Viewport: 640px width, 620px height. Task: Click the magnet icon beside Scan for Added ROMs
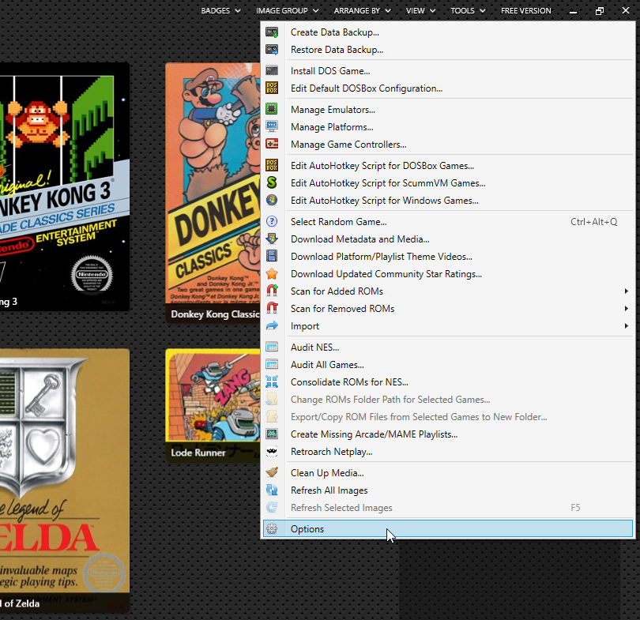(x=272, y=291)
